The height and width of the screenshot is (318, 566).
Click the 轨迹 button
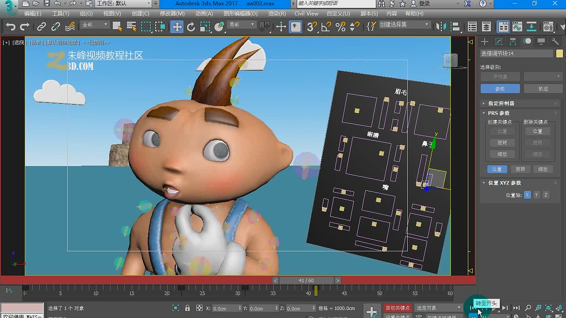point(543,89)
